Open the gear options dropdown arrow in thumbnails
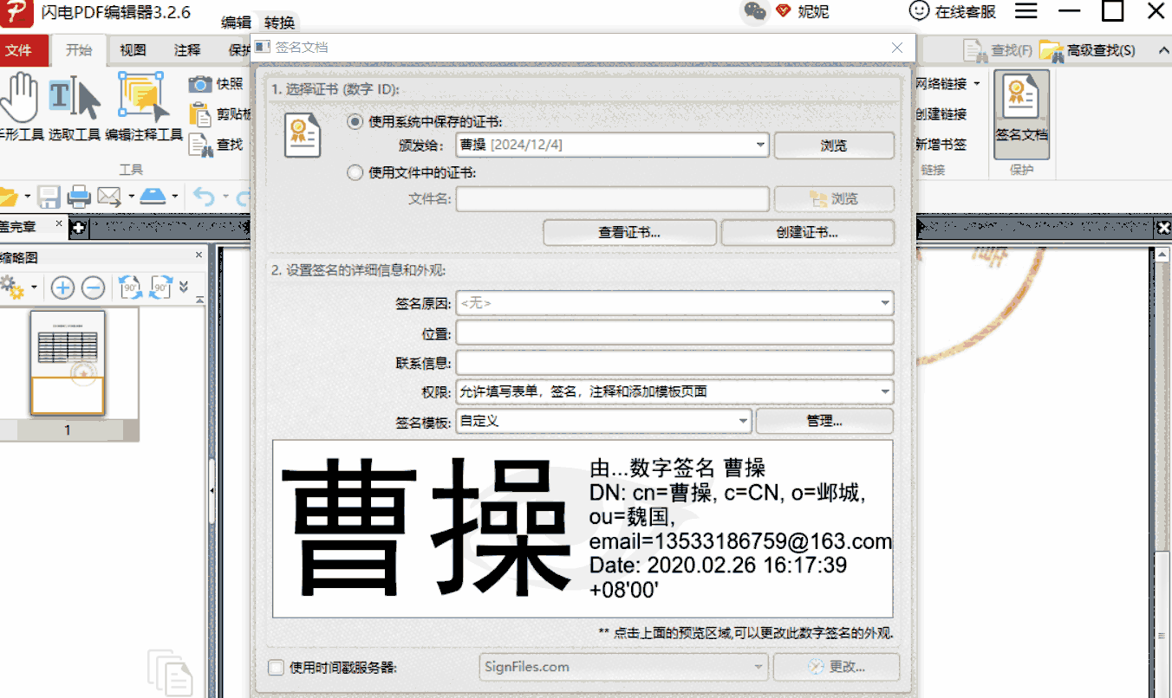 coord(34,288)
